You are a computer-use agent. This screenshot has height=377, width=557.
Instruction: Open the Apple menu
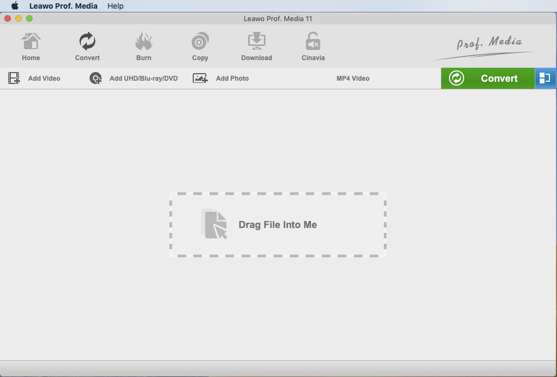[15, 6]
